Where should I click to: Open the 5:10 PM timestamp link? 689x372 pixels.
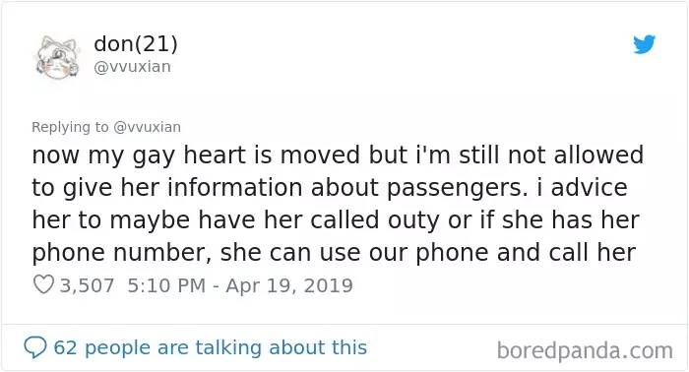pyautogui.click(x=166, y=285)
